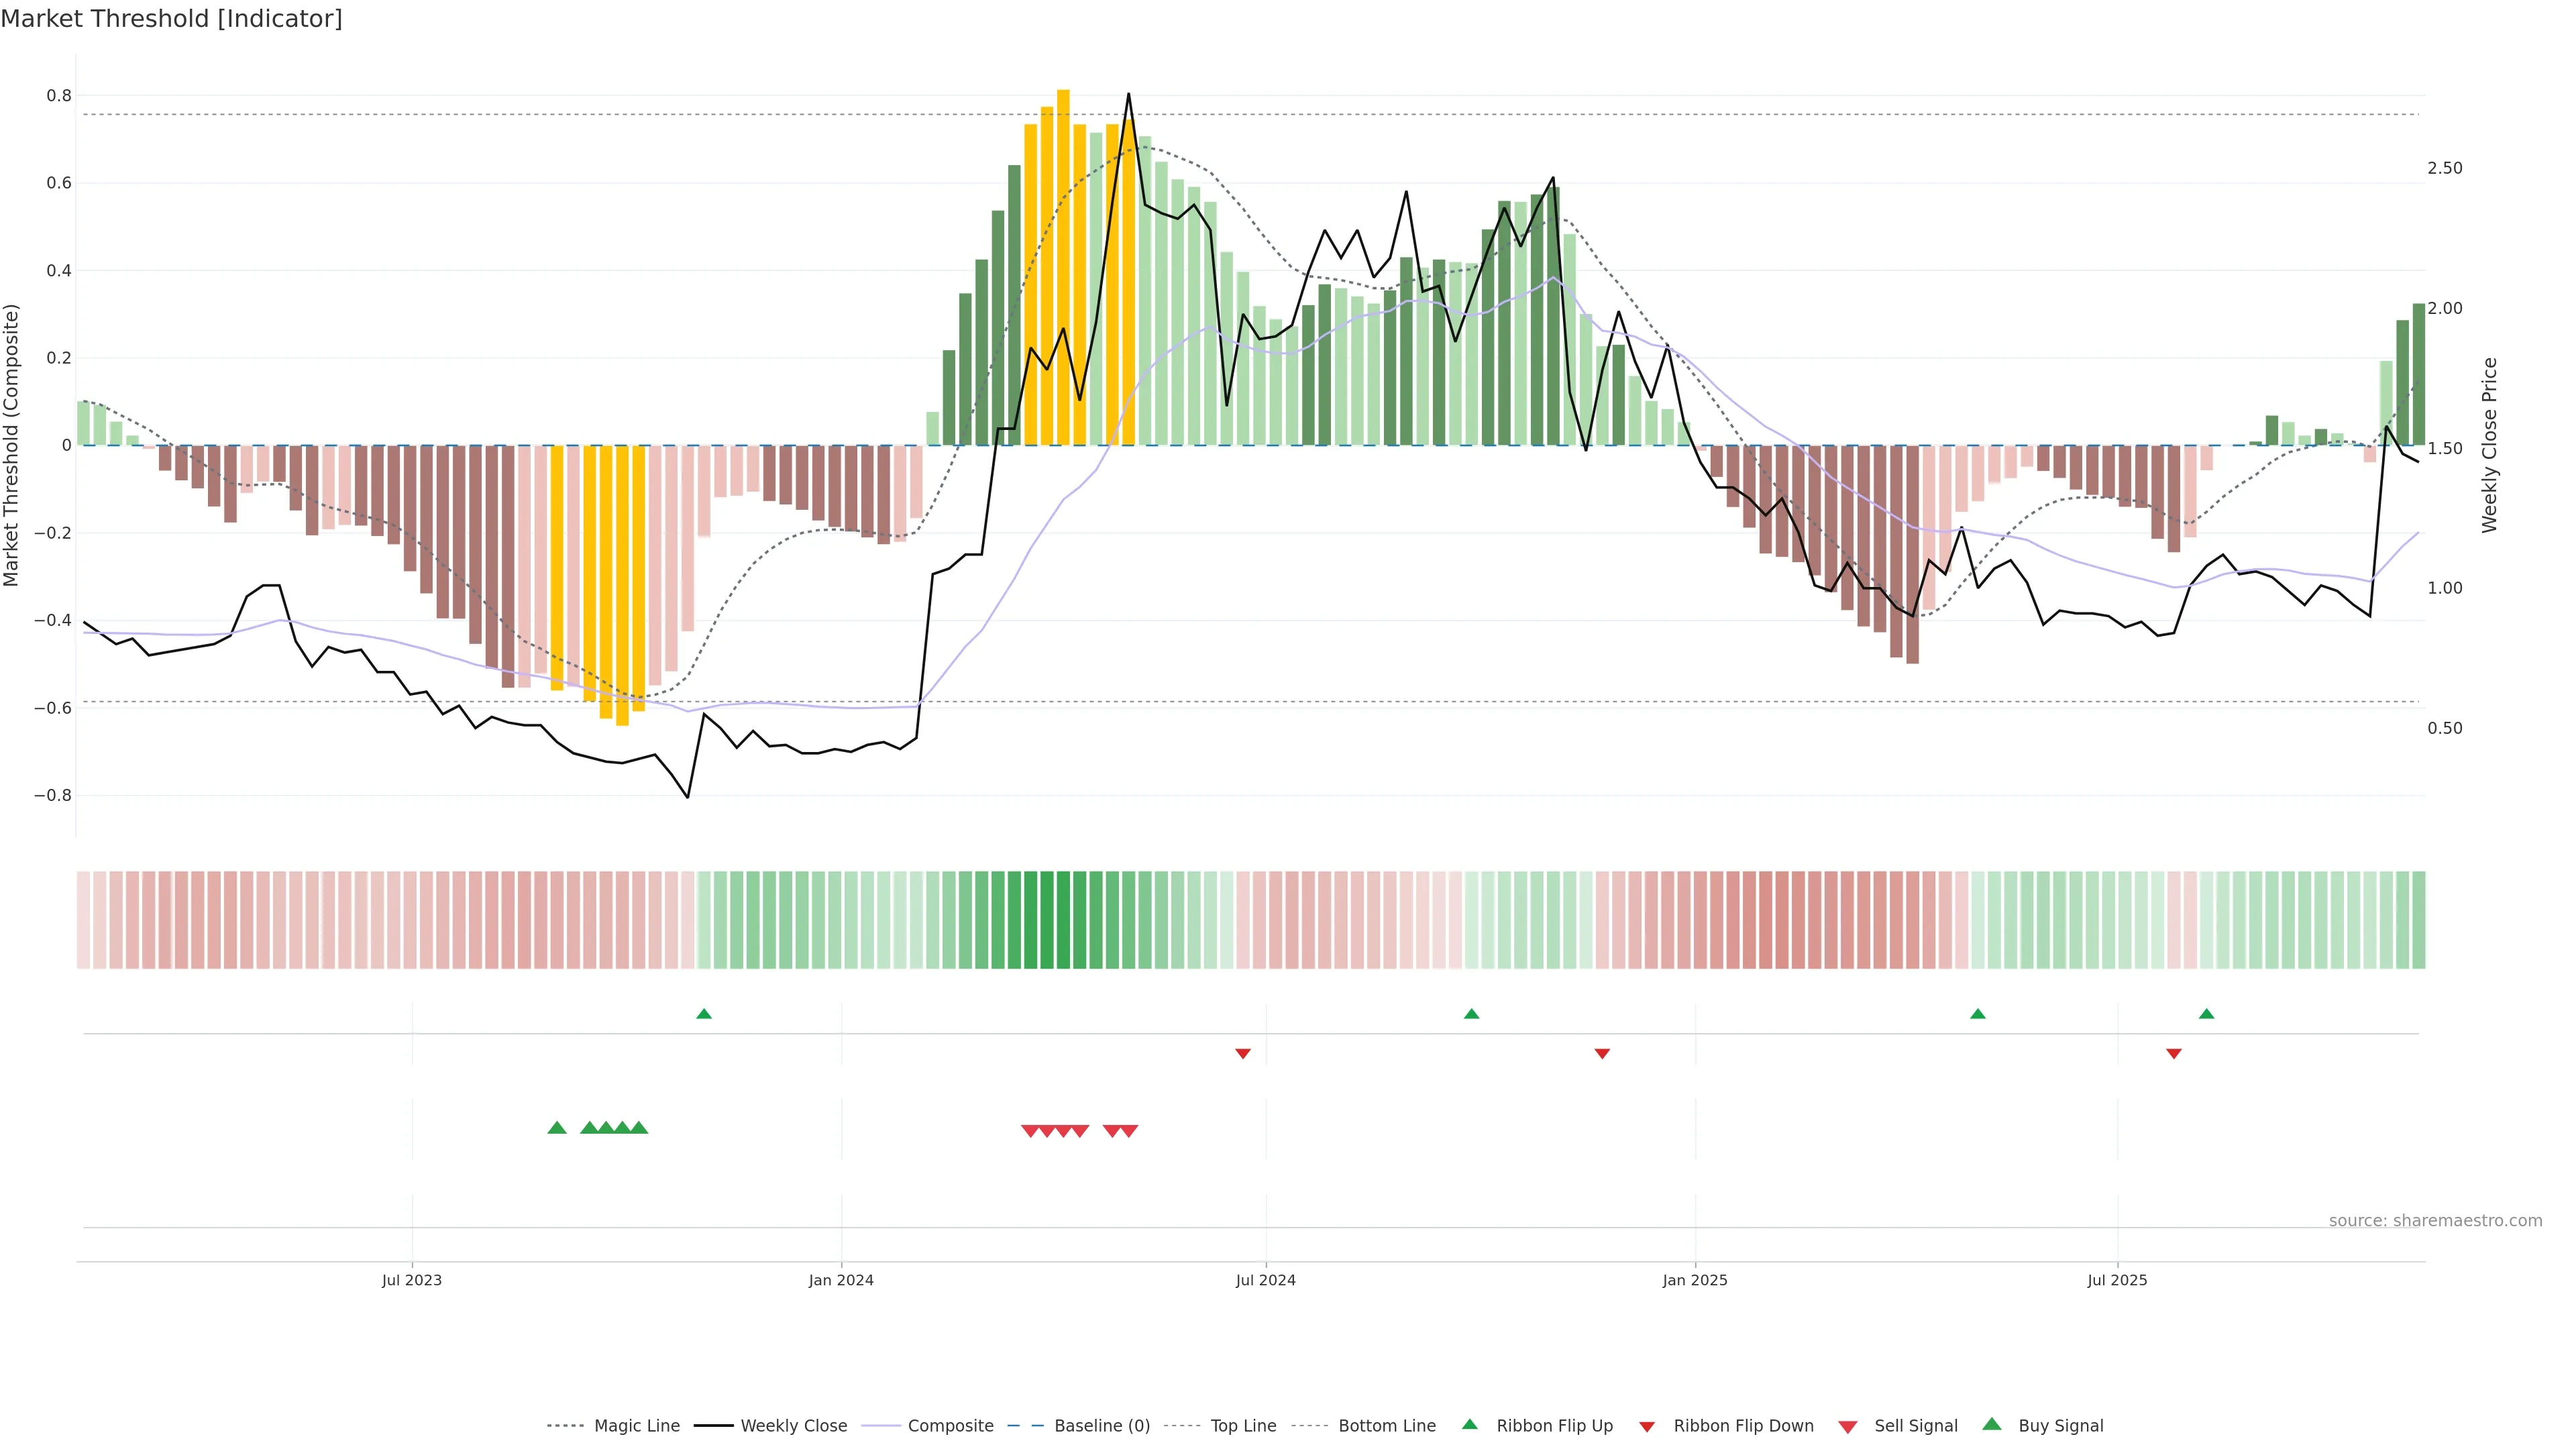
Task: Click Sell Signal legend marker
Action: click(x=1848, y=1426)
